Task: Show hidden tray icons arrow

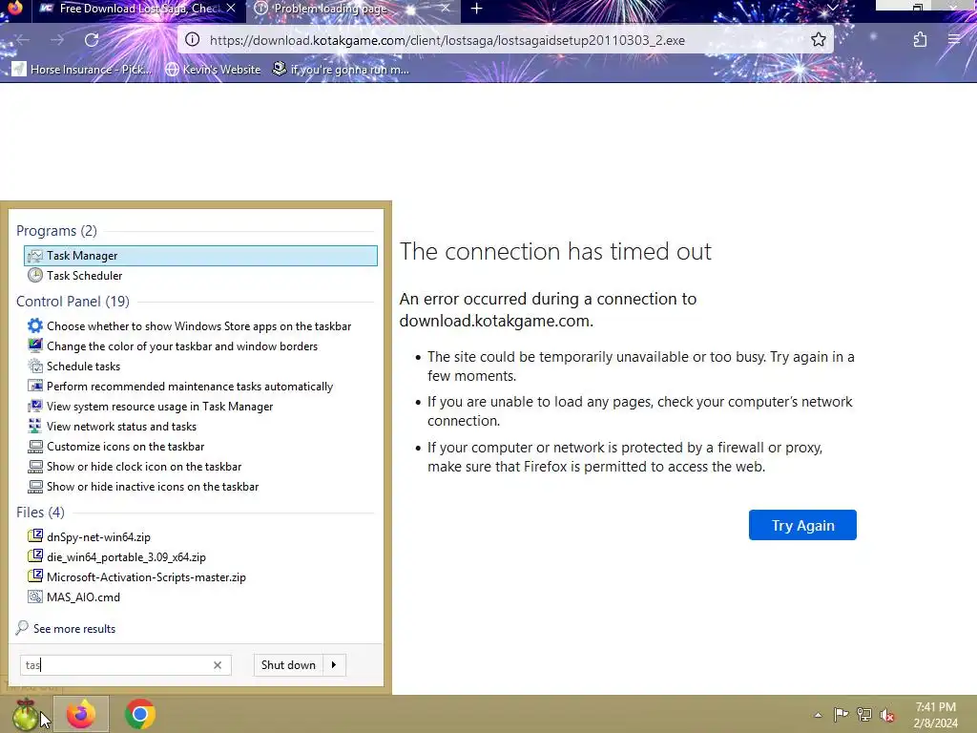Action: (818, 715)
